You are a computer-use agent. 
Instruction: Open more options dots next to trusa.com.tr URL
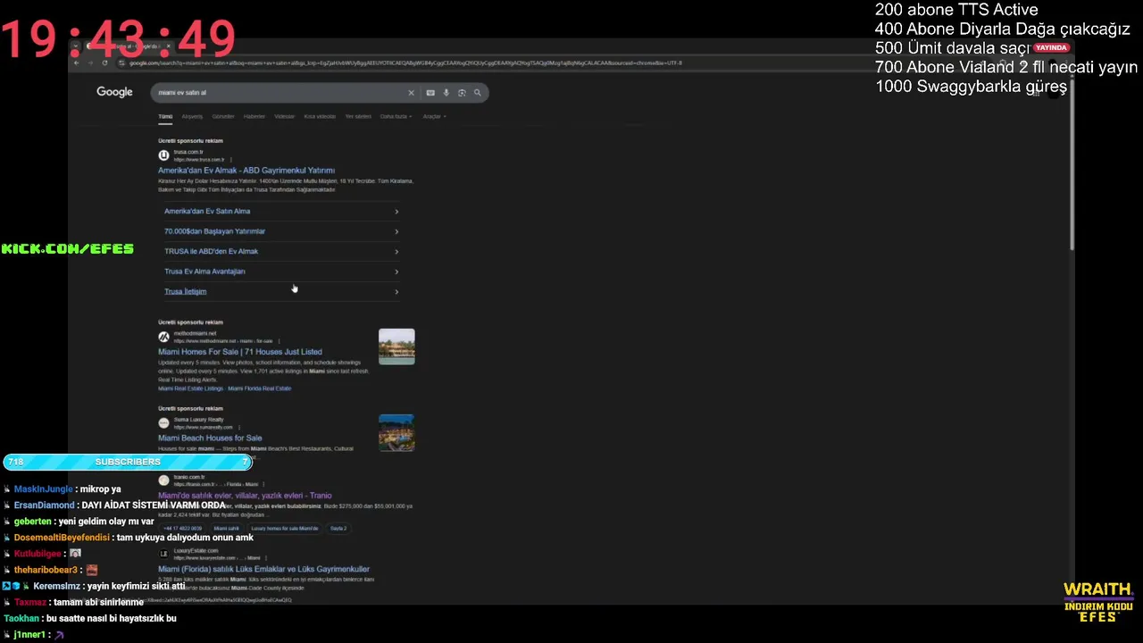[230, 160]
